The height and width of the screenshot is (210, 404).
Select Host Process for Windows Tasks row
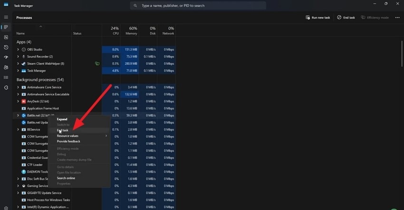coord(94,200)
